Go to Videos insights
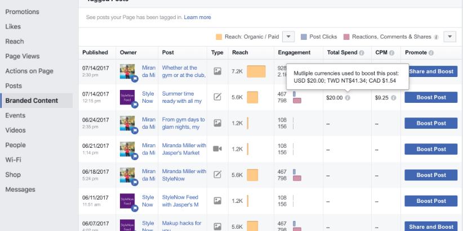This screenshot has height=231, width=463. 15,130
